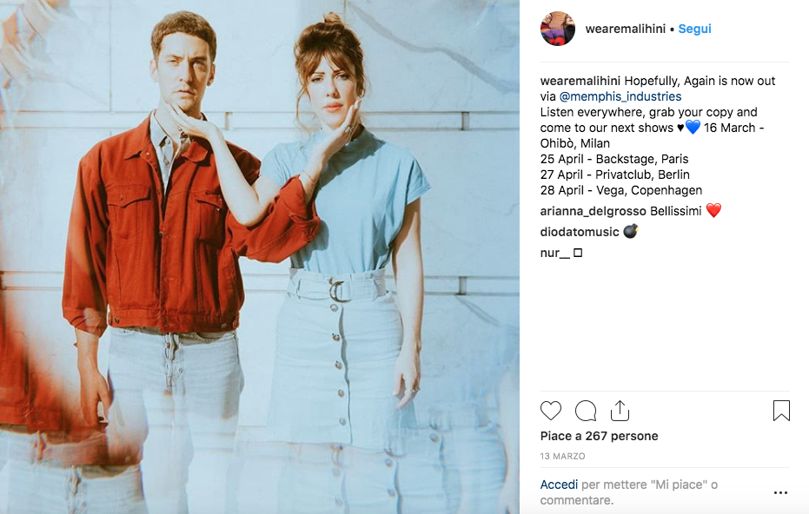Follow the account via Segui

tap(694, 29)
